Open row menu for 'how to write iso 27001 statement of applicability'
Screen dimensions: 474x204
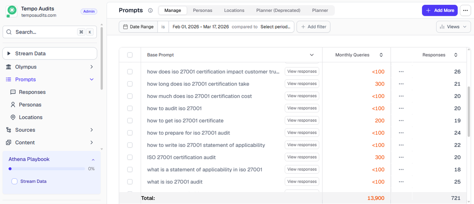(x=401, y=145)
